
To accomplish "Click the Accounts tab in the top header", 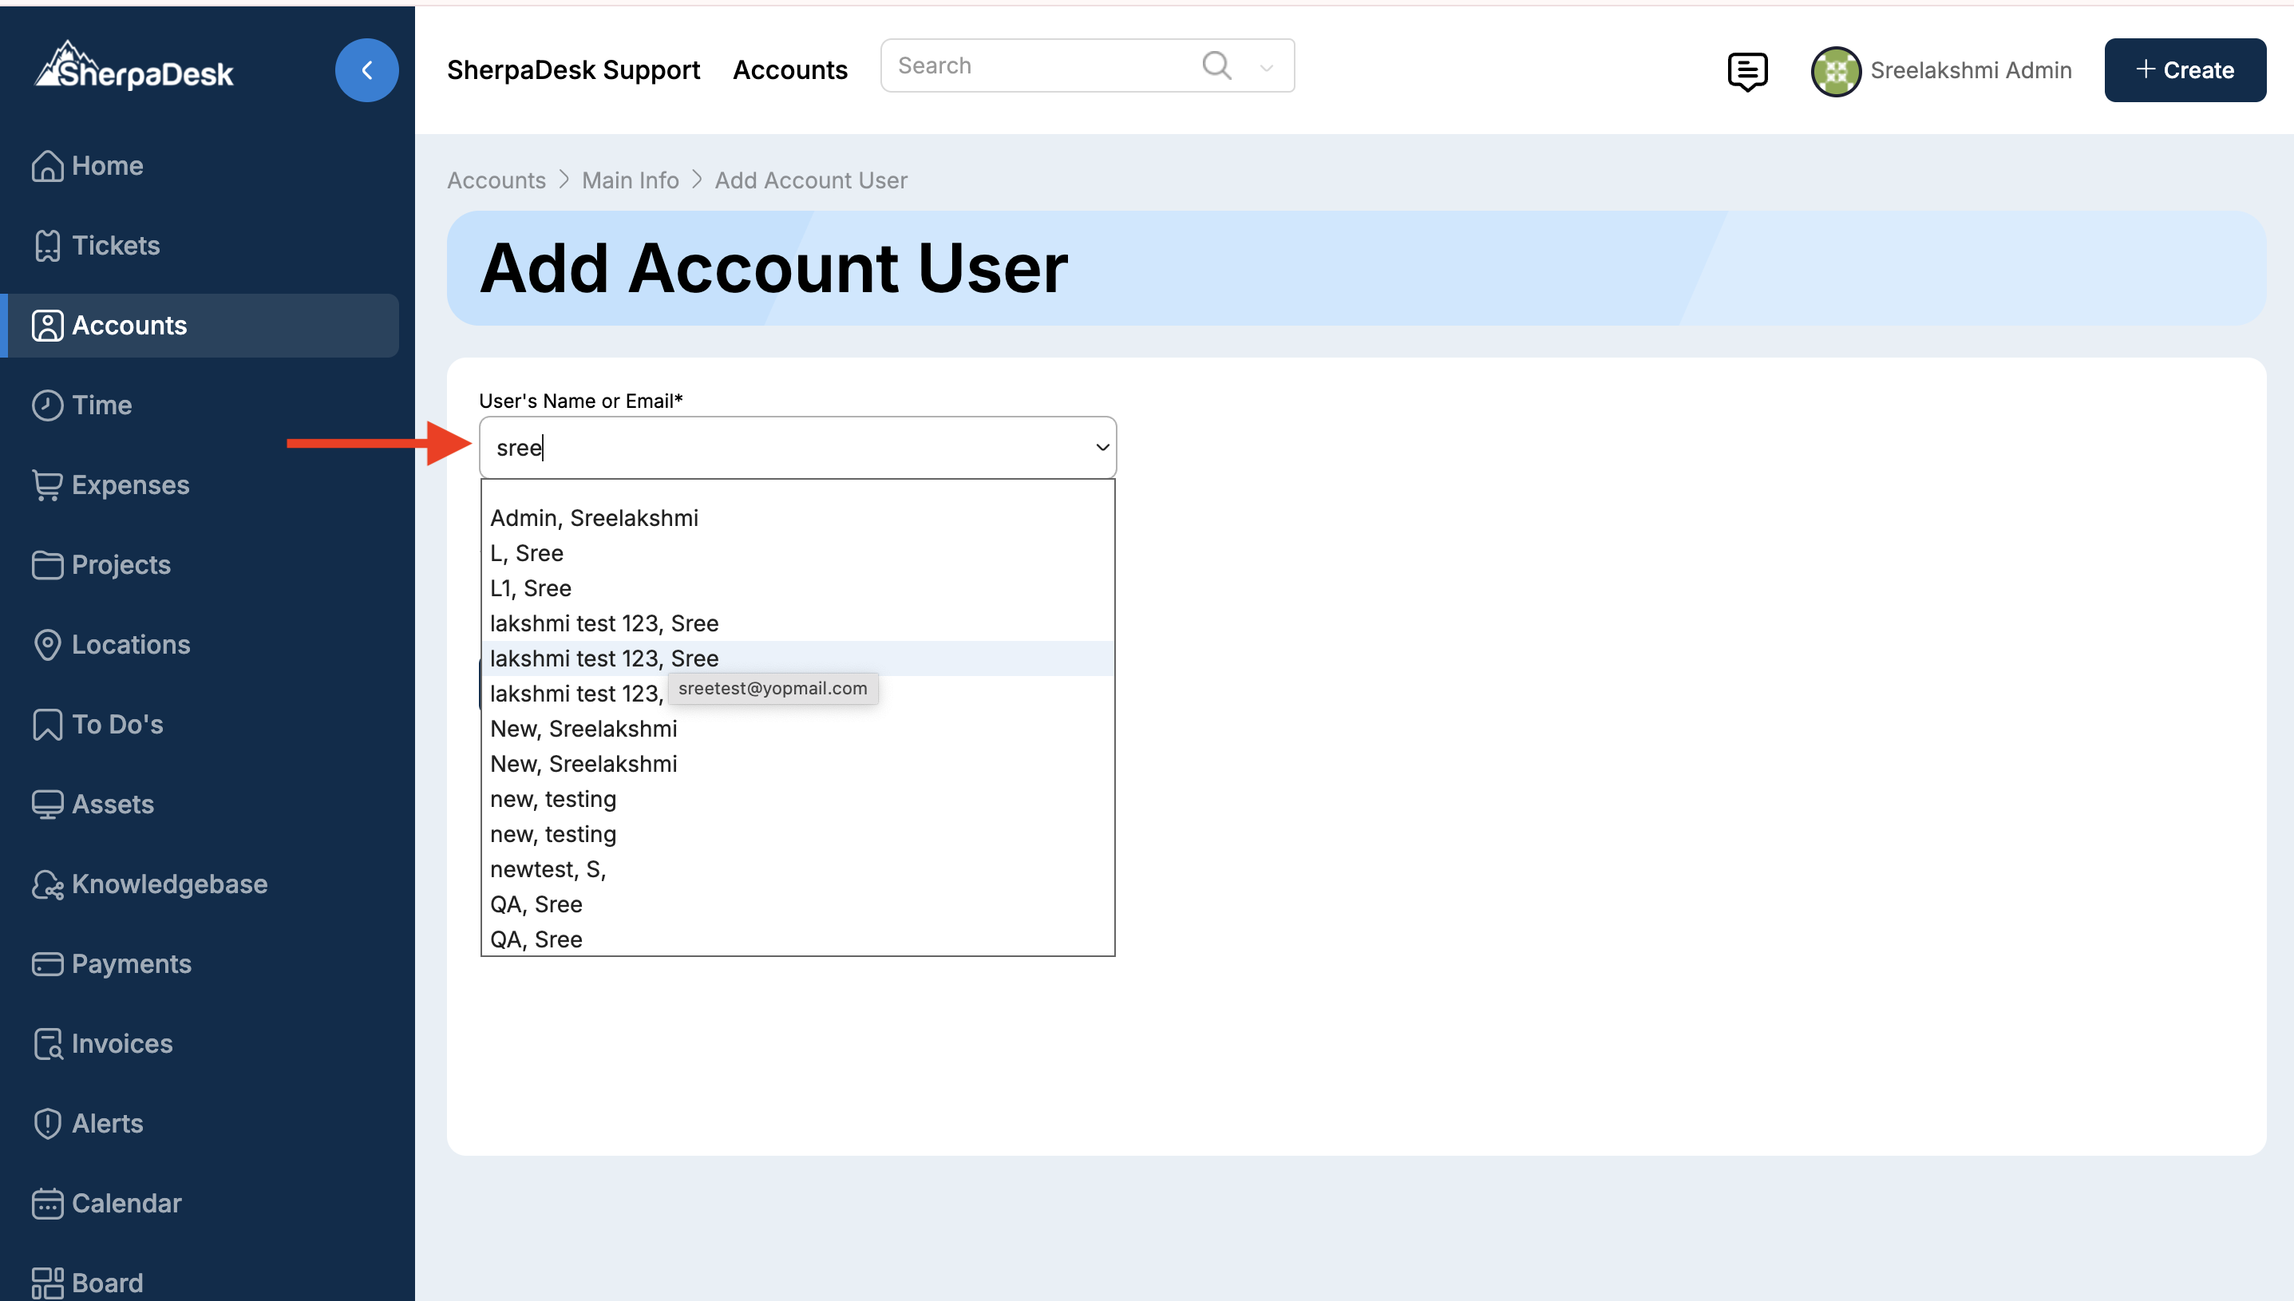I will click(789, 69).
